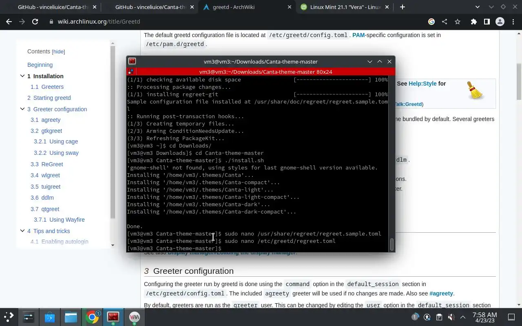
Task: Open tab search chevron in Chrome
Action: tap(478, 7)
